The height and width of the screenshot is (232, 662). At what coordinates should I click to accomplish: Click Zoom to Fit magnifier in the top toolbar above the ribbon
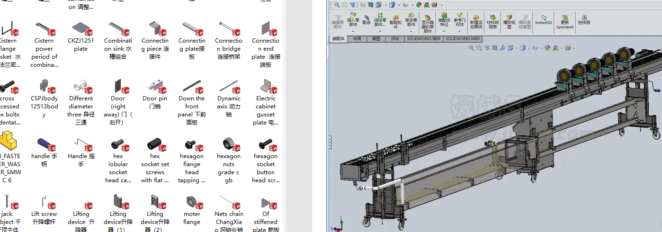coord(337,5)
